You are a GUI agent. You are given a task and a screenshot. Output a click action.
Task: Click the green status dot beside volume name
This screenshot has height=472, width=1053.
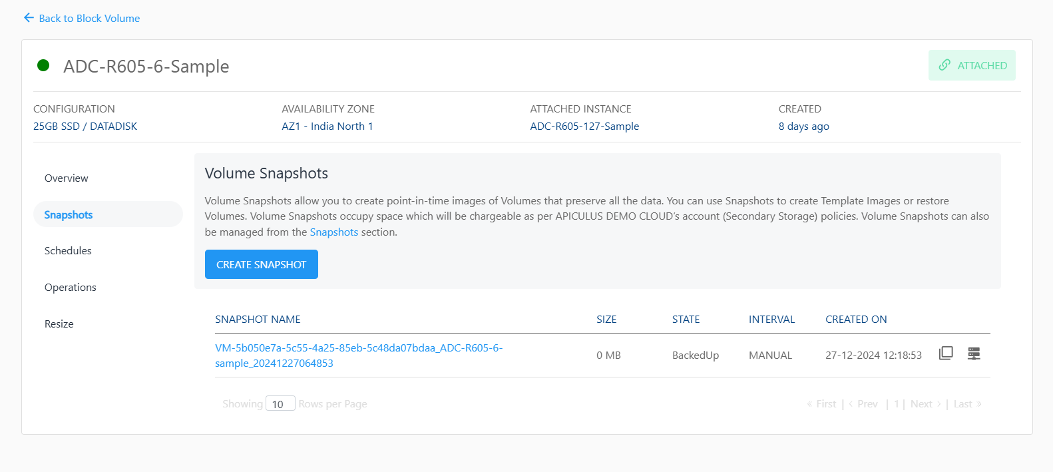point(43,65)
